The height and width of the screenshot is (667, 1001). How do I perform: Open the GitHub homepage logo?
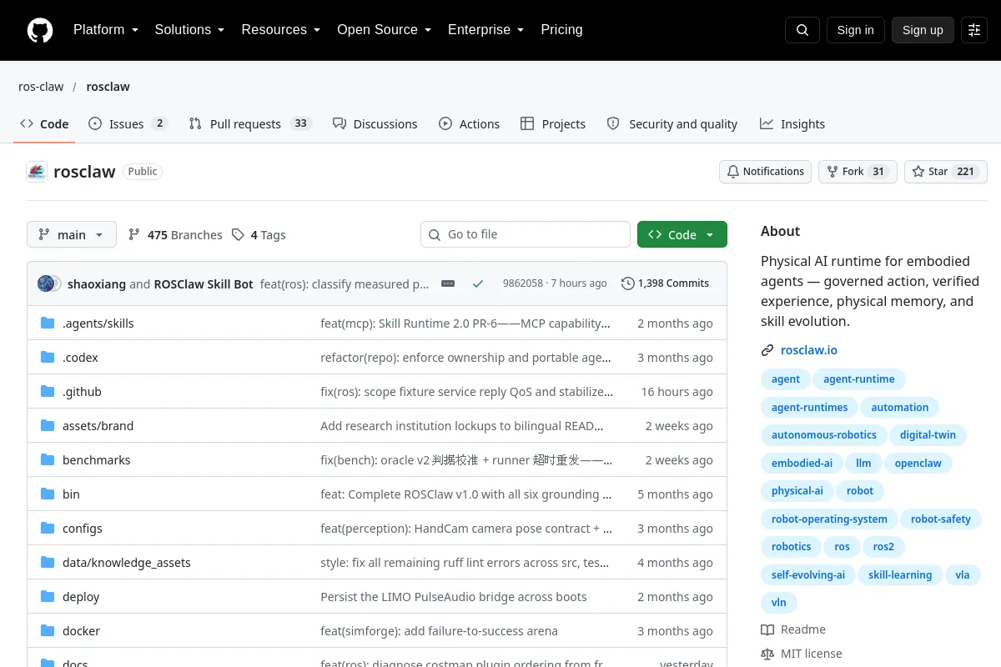[40, 30]
